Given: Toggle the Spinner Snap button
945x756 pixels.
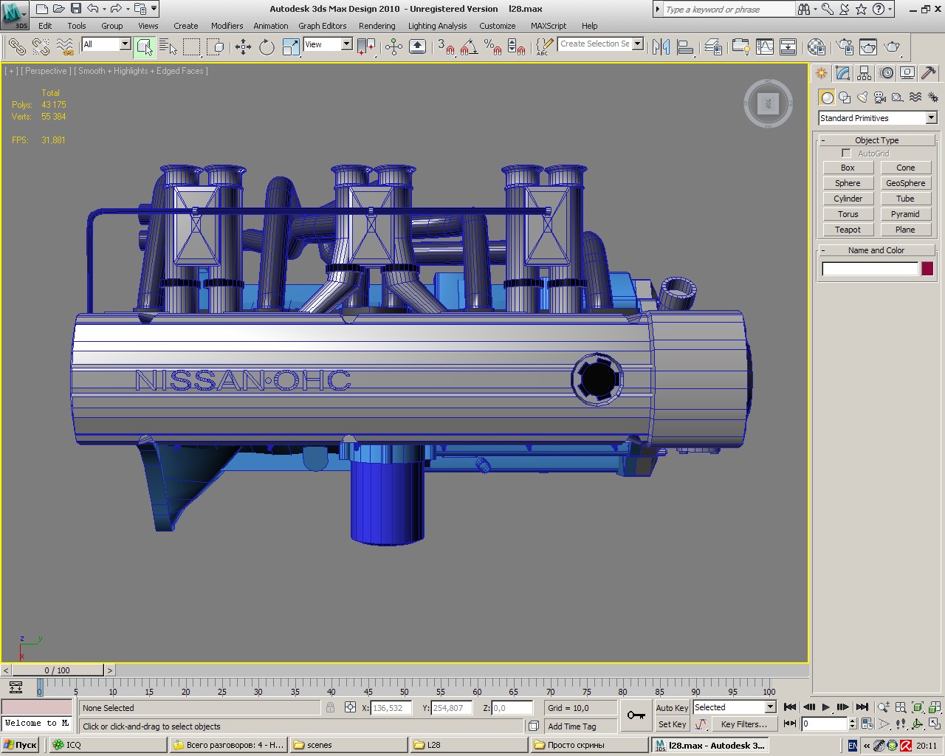Looking at the screenshot, I should tap(517, 47).
